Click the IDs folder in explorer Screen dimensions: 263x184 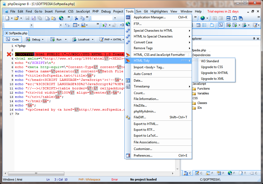pyautogui.click(x=197, y=108)
